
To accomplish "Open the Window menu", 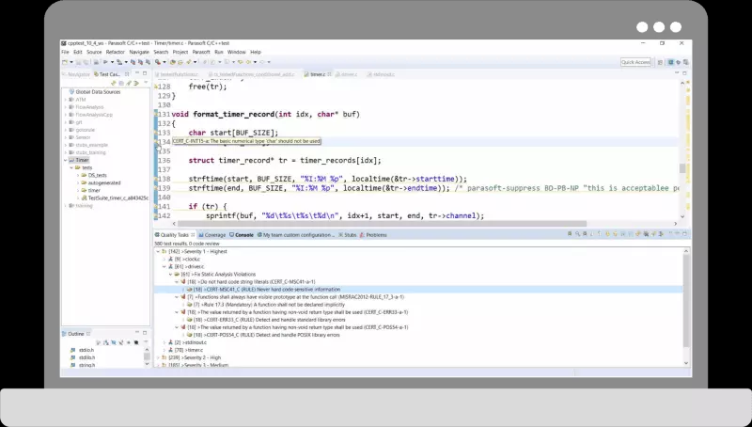I will 237,52.
